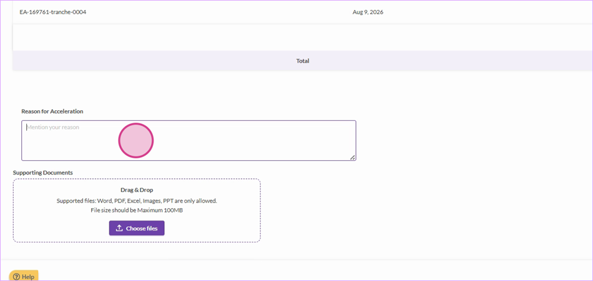593x281 pixels.
Task: Click the Maximum 100MB file size note
Action: coord(137,211)
